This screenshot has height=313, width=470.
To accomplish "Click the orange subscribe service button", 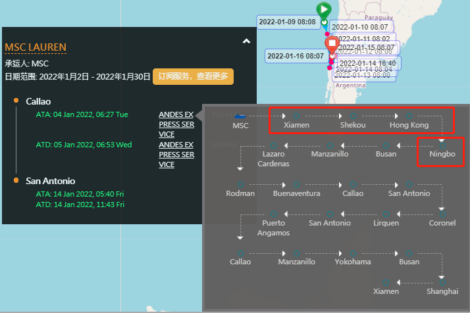I will coord(193,76).
